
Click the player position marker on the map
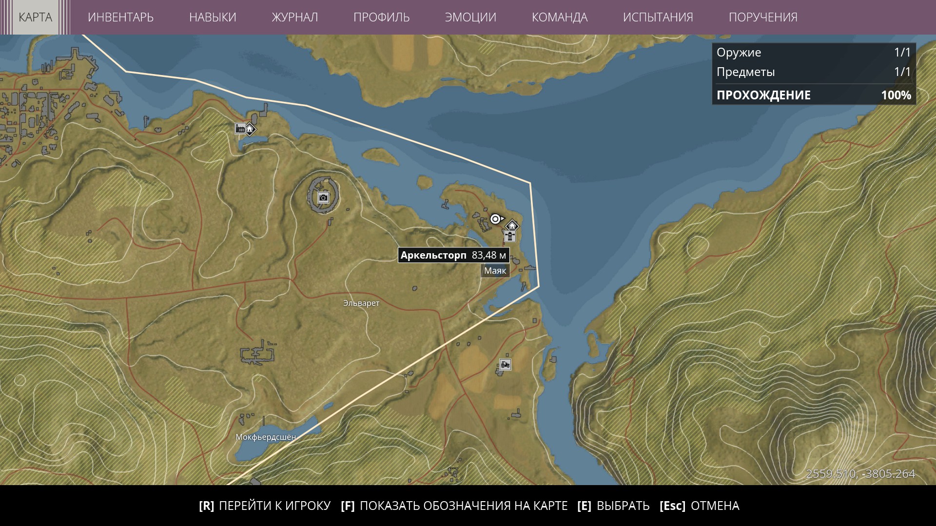tap(497, 219)
